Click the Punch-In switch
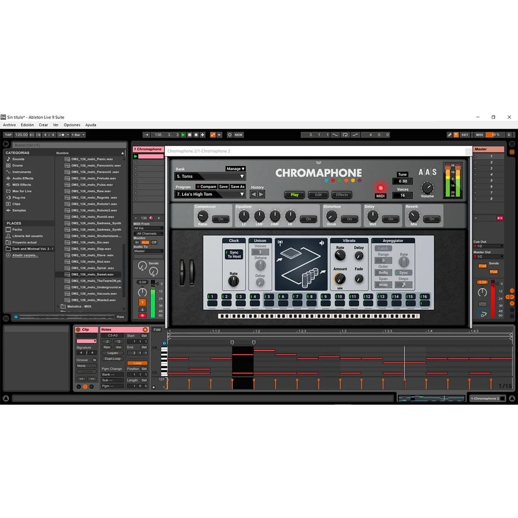 tap(335, 135)
